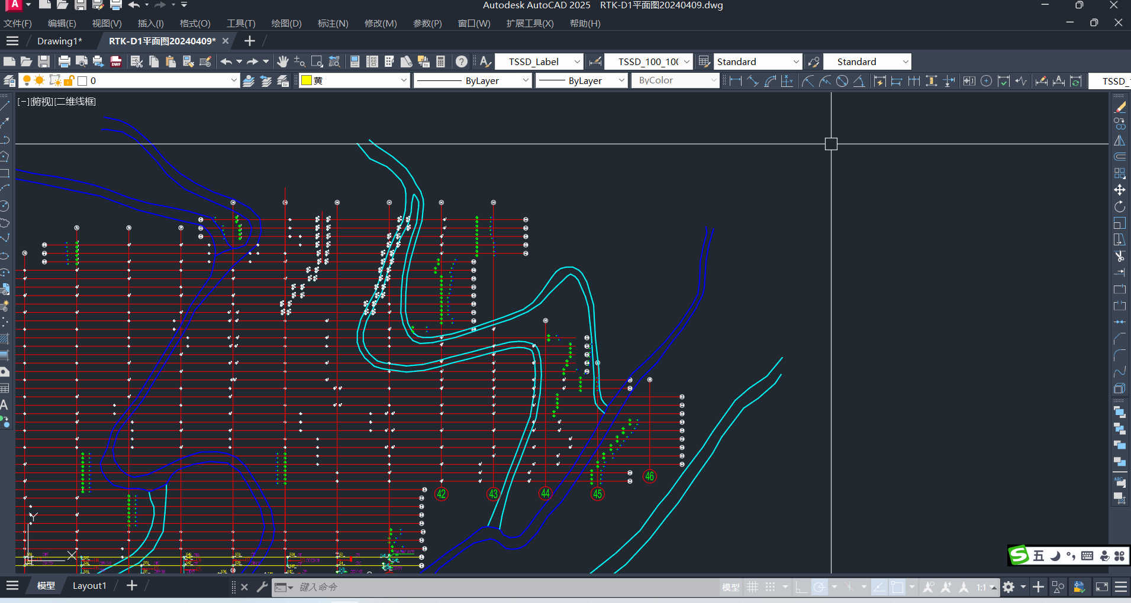The image size is (1131, 603).
Task: Click the 模型 button in status bar
Action: tap(730, 587)
